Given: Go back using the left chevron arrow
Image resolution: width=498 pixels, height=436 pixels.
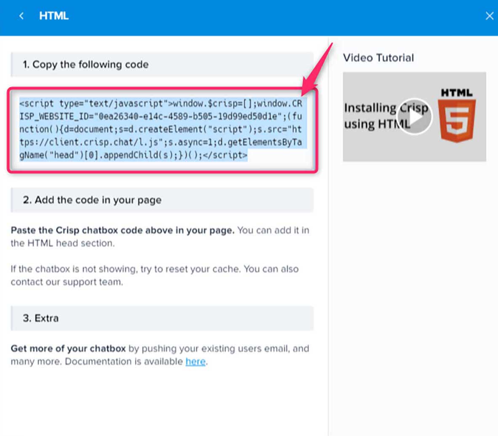Looking at the screenshot, I should point(21,16).
